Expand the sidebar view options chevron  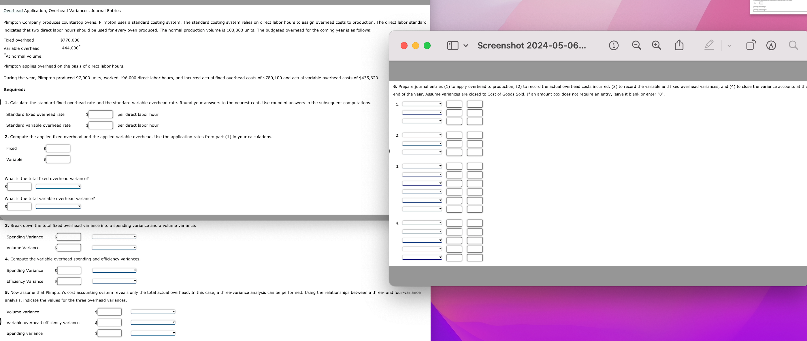click(465, 46)
